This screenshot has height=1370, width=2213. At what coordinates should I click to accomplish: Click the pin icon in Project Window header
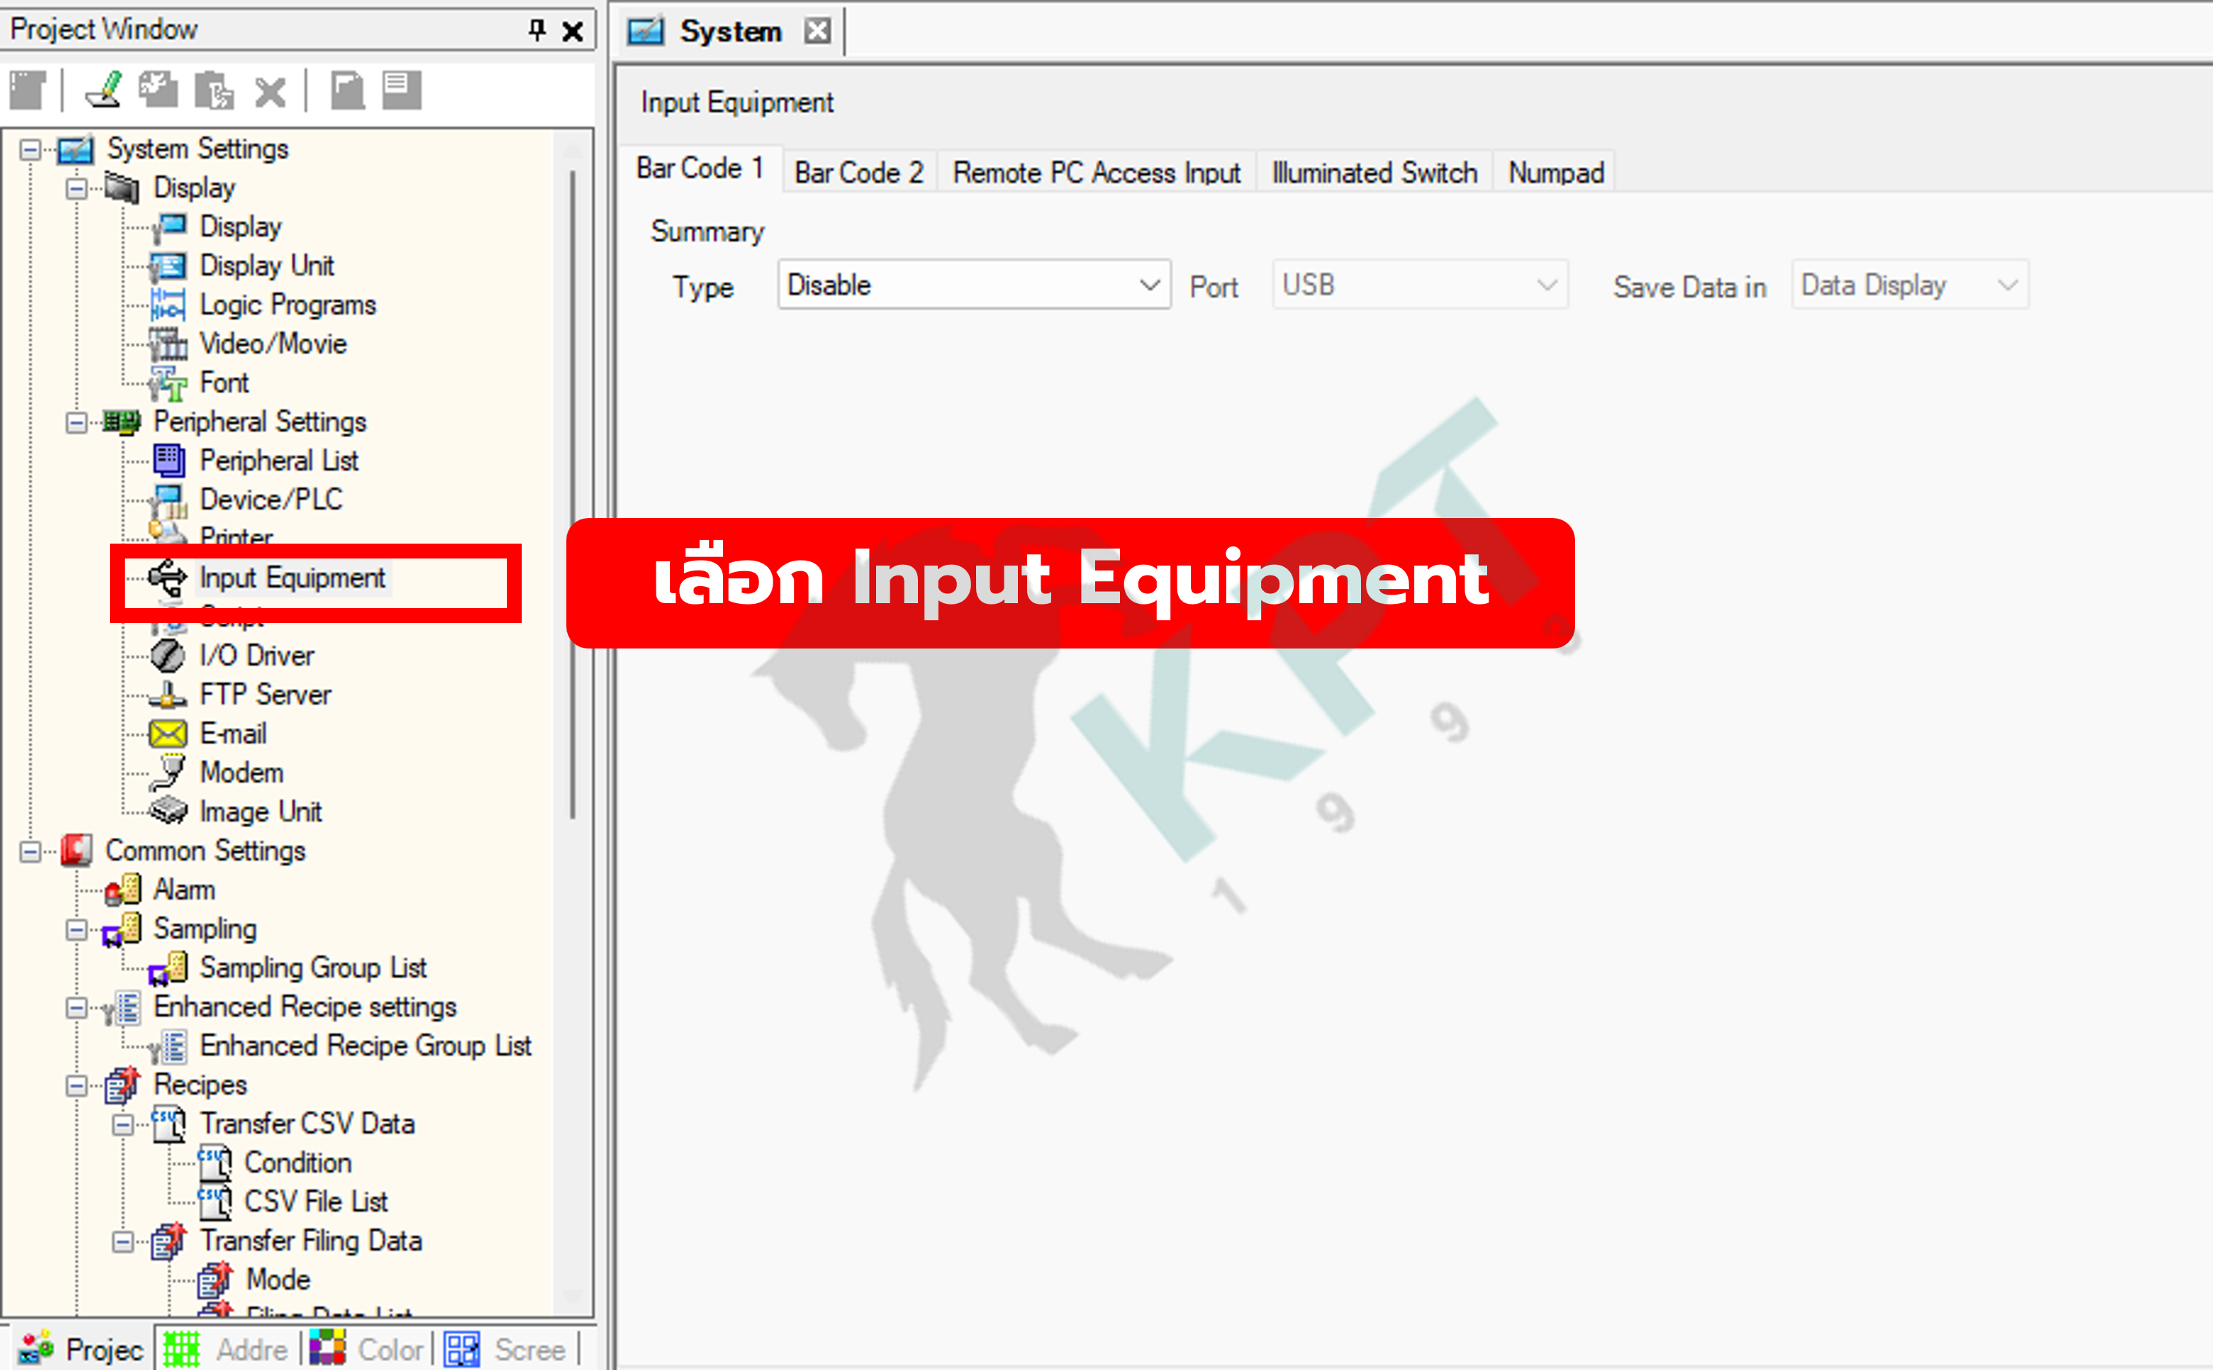pyautogui.click(x=537, y=30)
